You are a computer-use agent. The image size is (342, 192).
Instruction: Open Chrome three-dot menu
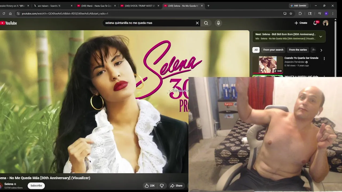(333, 13)
